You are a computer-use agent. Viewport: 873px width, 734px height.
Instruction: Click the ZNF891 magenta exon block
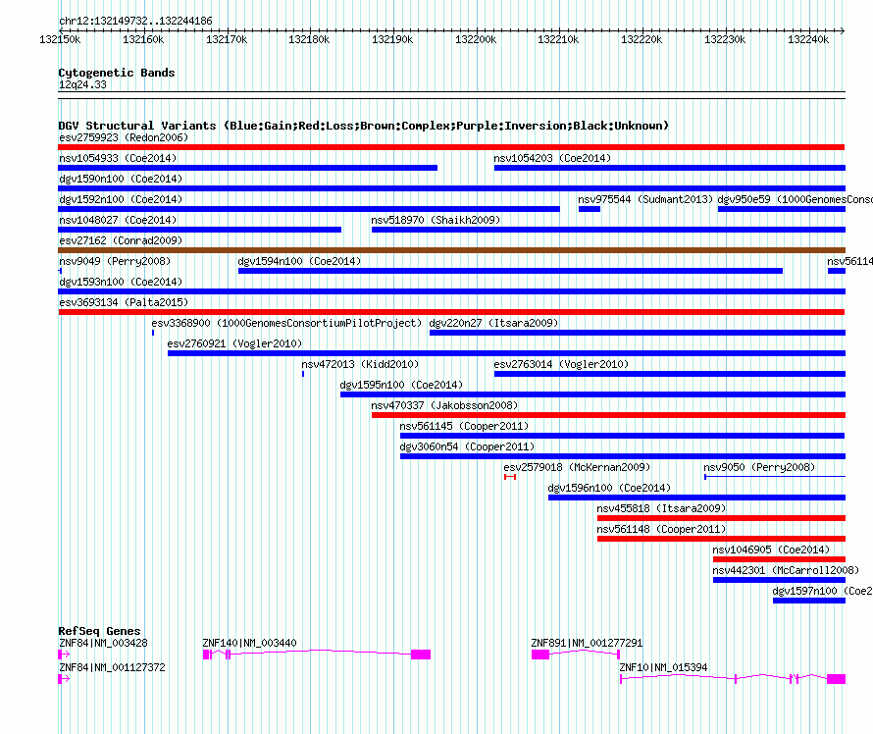tap(540, 655)
